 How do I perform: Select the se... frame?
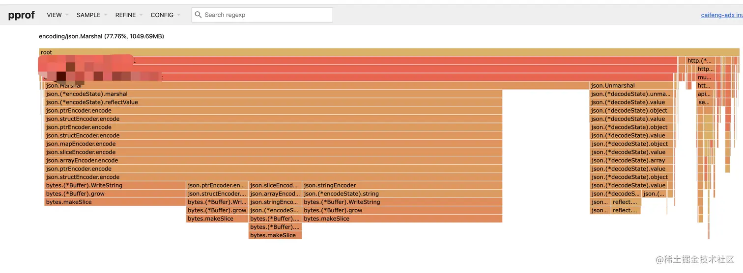705,102
